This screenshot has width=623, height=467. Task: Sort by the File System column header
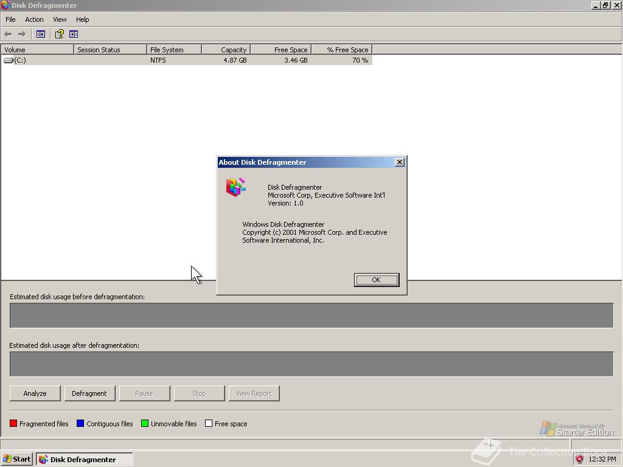coord(174,50)
